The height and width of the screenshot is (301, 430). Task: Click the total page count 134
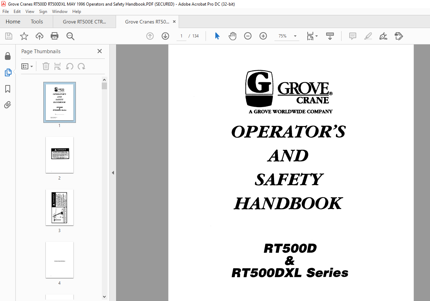pyautogui.click(x=195, y=36)
